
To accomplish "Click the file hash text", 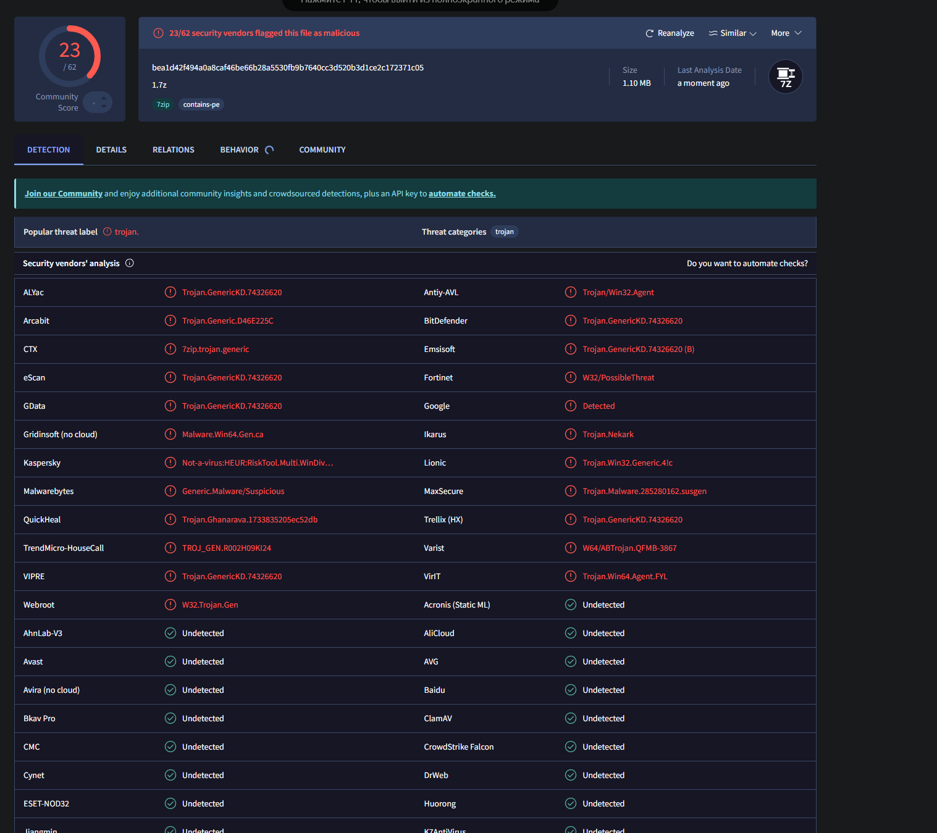I will pyautogui.click(x=288, y=68).
